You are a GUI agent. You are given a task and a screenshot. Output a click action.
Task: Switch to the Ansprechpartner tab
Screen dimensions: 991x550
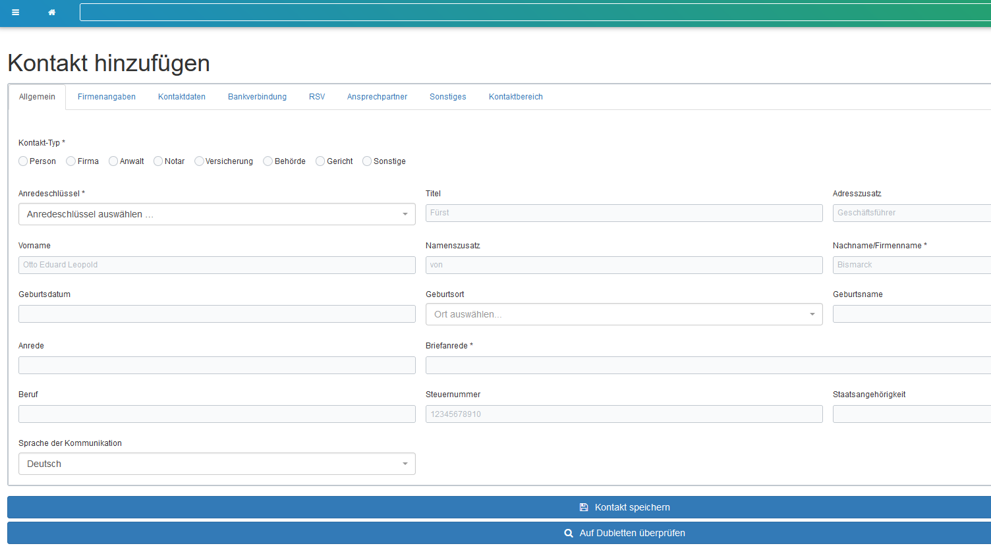378,97
